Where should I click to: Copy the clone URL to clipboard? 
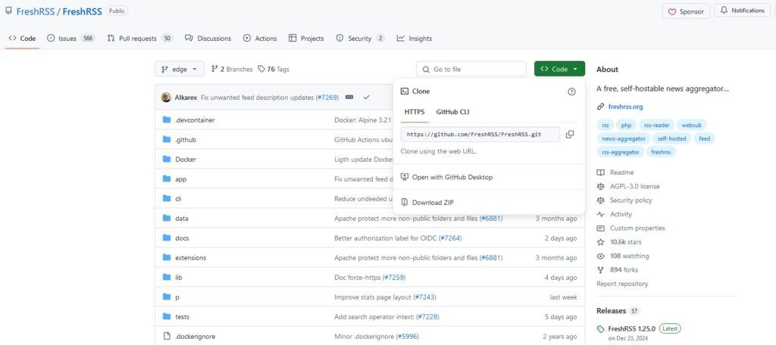[x=570, y=135]
